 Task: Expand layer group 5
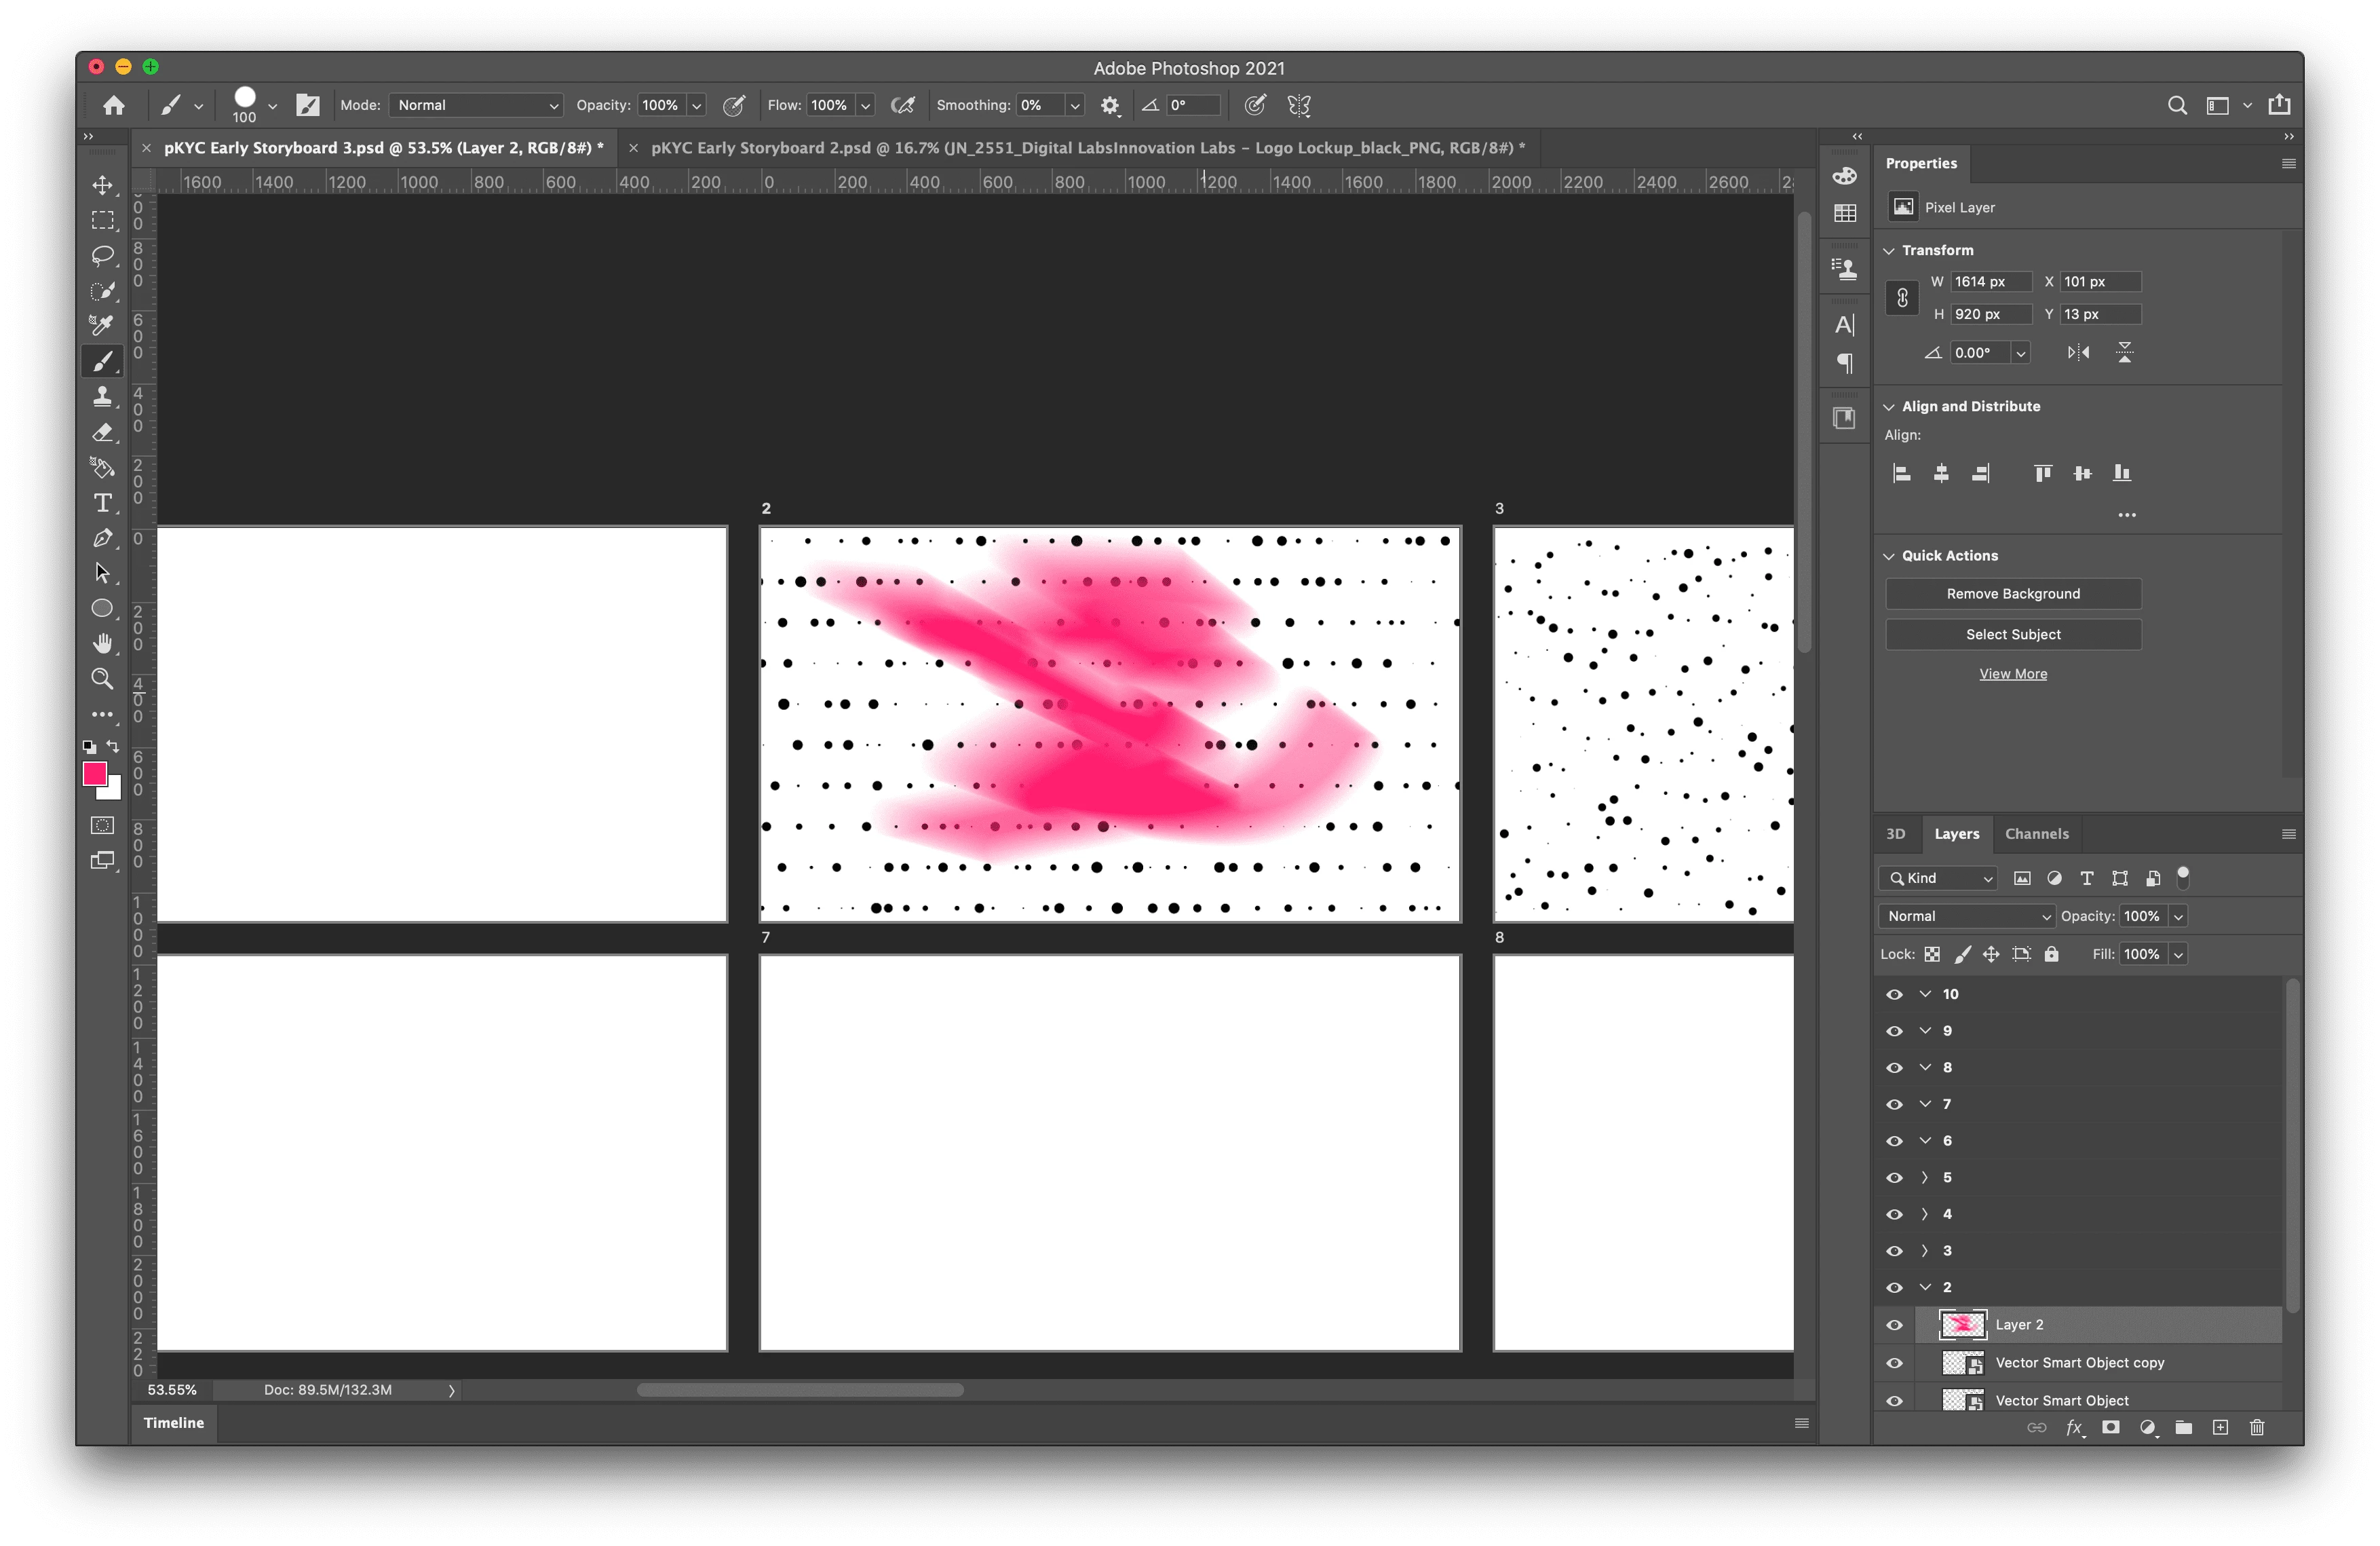[1925, 1177]
